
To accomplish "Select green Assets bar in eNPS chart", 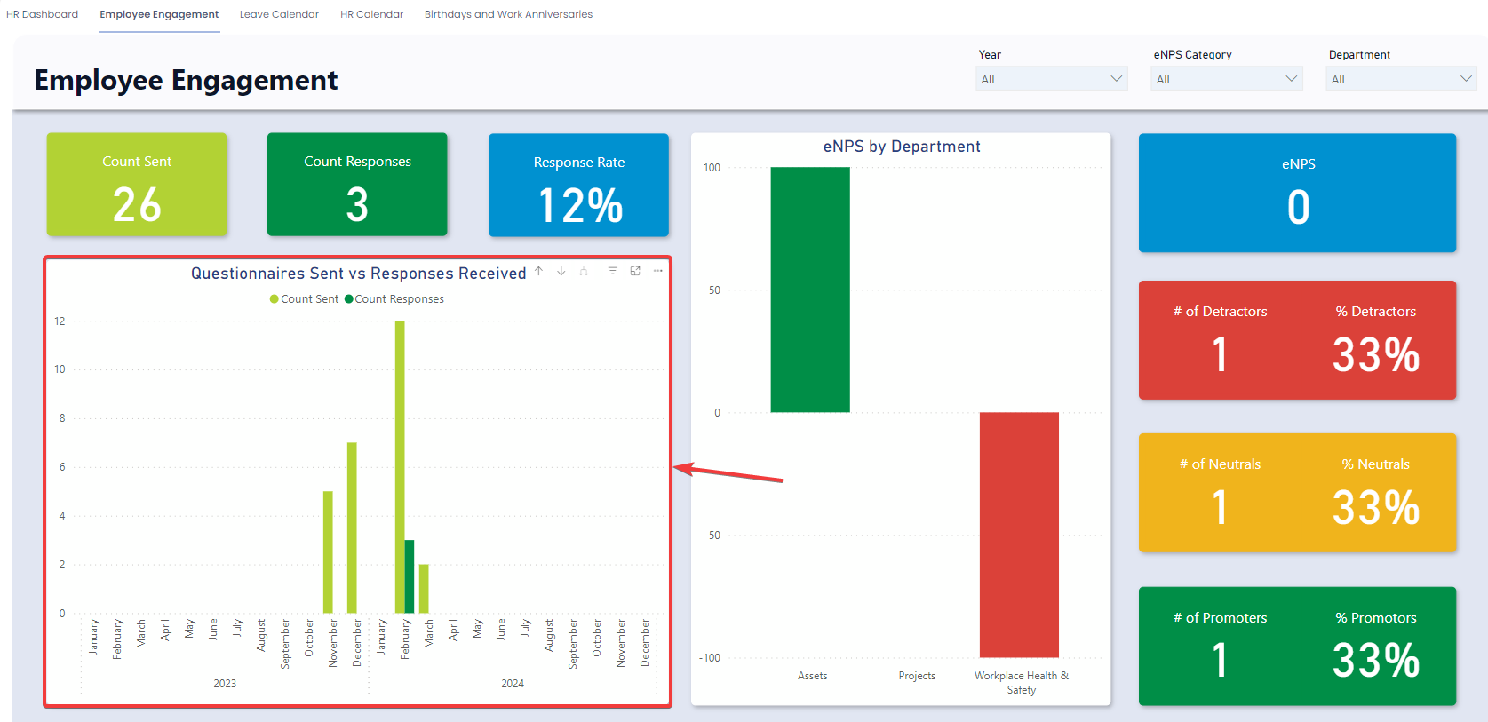I will click(810, 290).
